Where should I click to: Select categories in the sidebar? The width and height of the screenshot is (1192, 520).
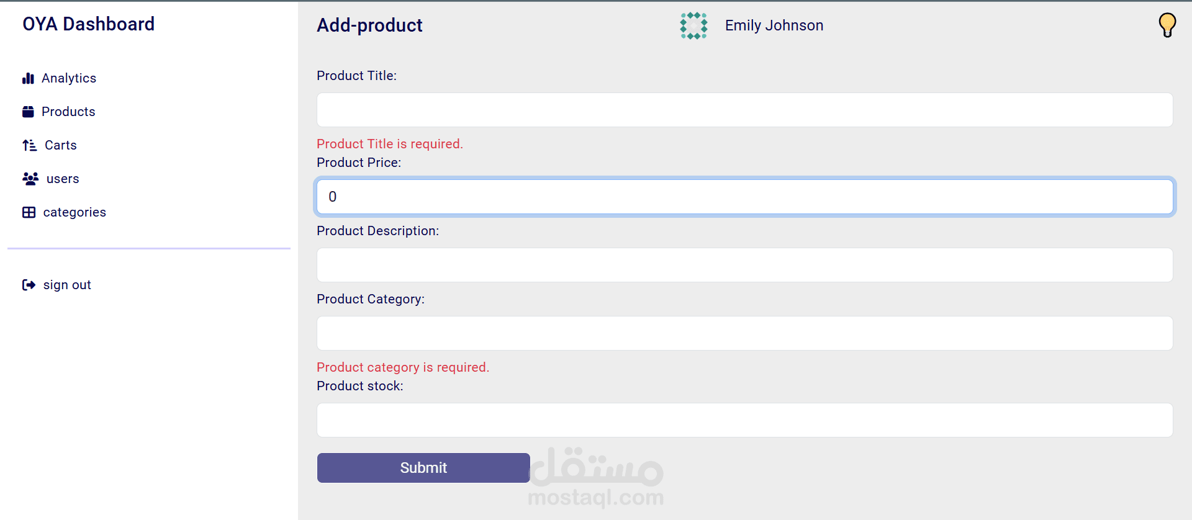pos(74,212)
